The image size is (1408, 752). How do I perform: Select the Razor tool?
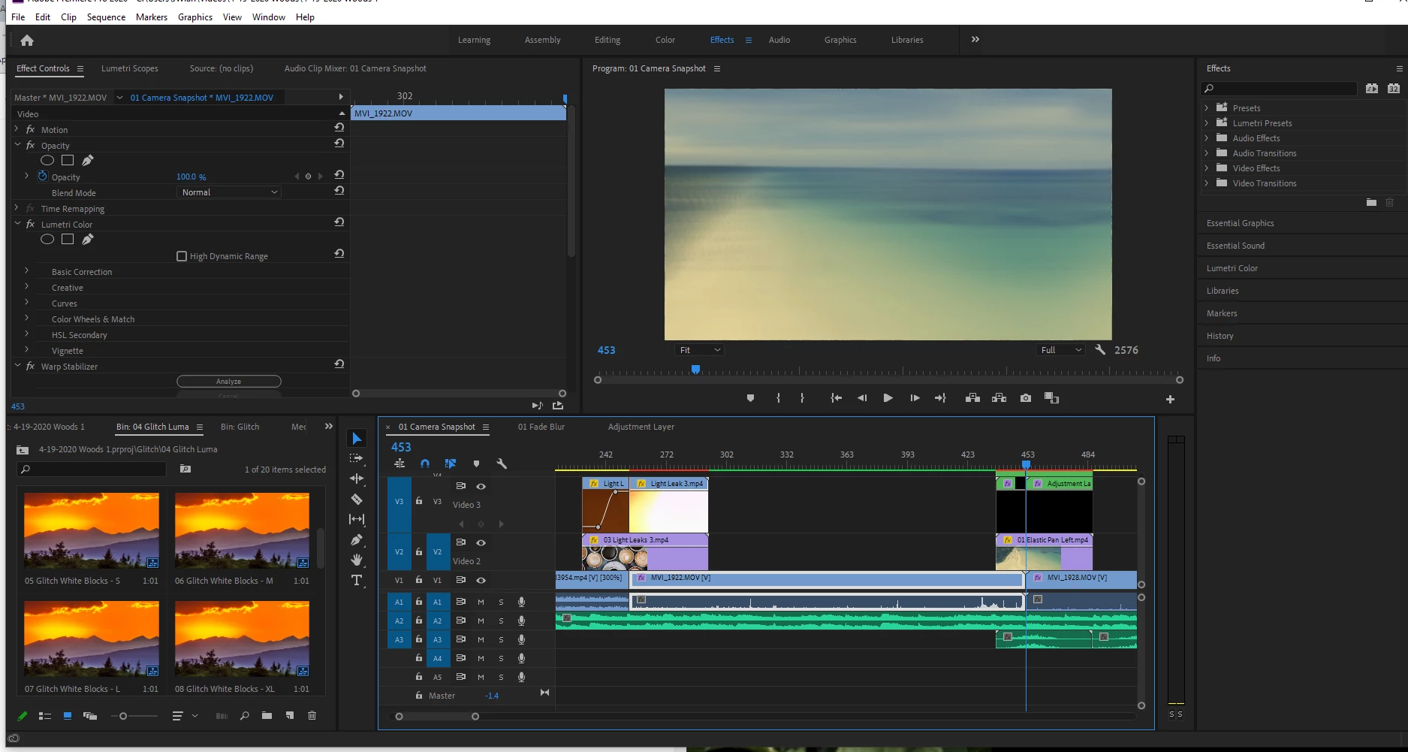pos(357,499)
